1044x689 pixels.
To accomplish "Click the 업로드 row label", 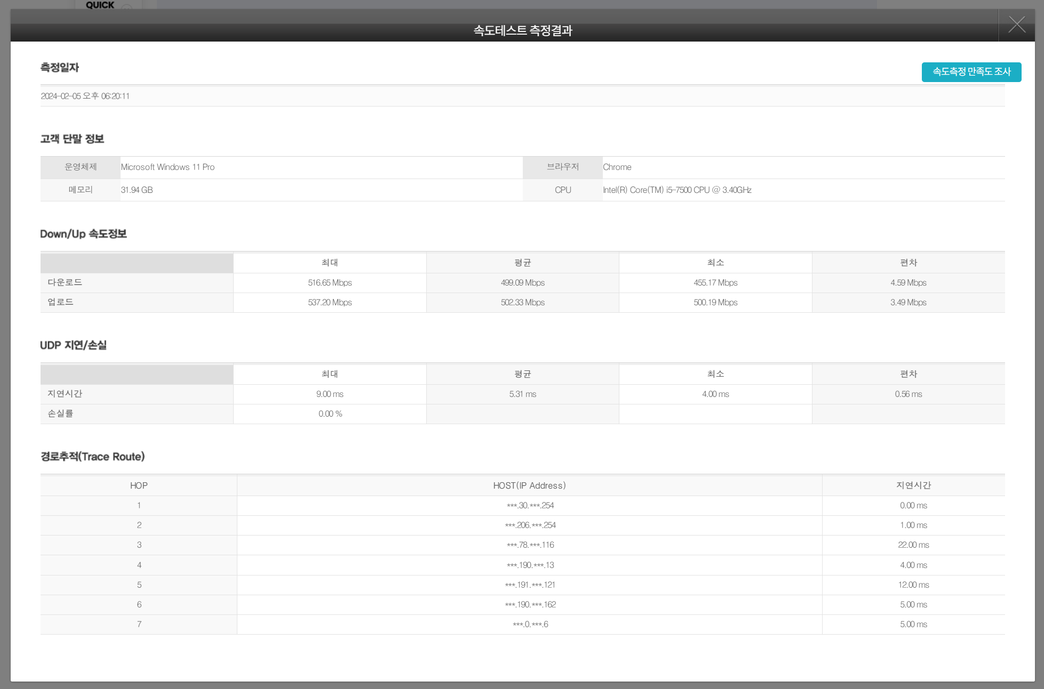I will click(x=60, y=302).
